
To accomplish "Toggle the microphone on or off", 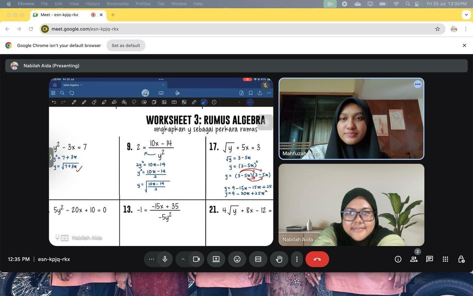I will (x=165, y=259).
